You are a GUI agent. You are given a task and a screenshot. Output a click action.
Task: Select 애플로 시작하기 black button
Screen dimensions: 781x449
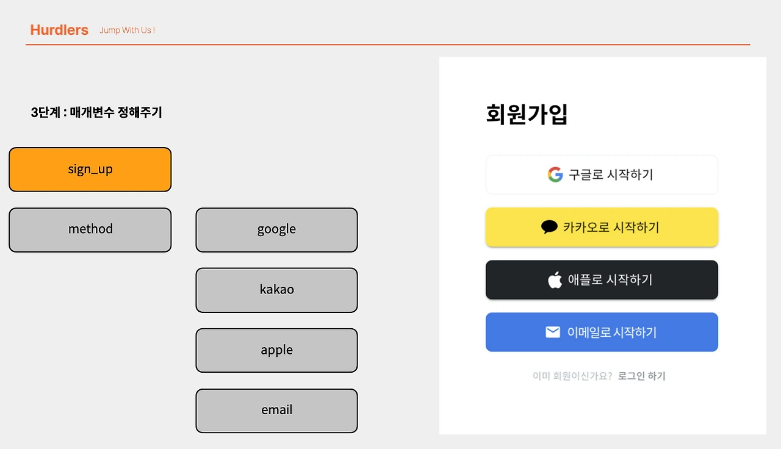pos(602,279)
